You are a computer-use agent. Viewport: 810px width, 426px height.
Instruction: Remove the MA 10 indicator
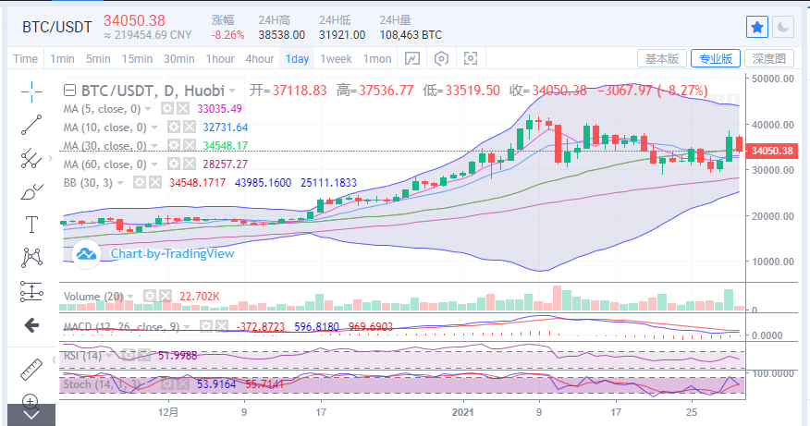190,127
